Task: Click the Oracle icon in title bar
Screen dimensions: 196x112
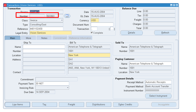Action: 5,5
